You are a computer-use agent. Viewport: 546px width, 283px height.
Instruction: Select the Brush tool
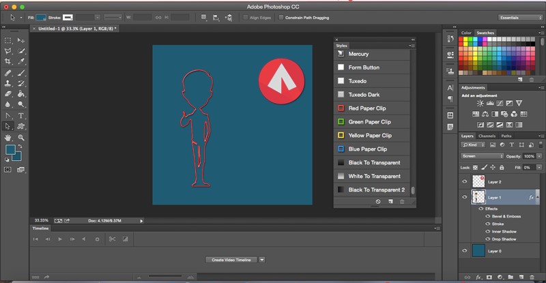21,73
